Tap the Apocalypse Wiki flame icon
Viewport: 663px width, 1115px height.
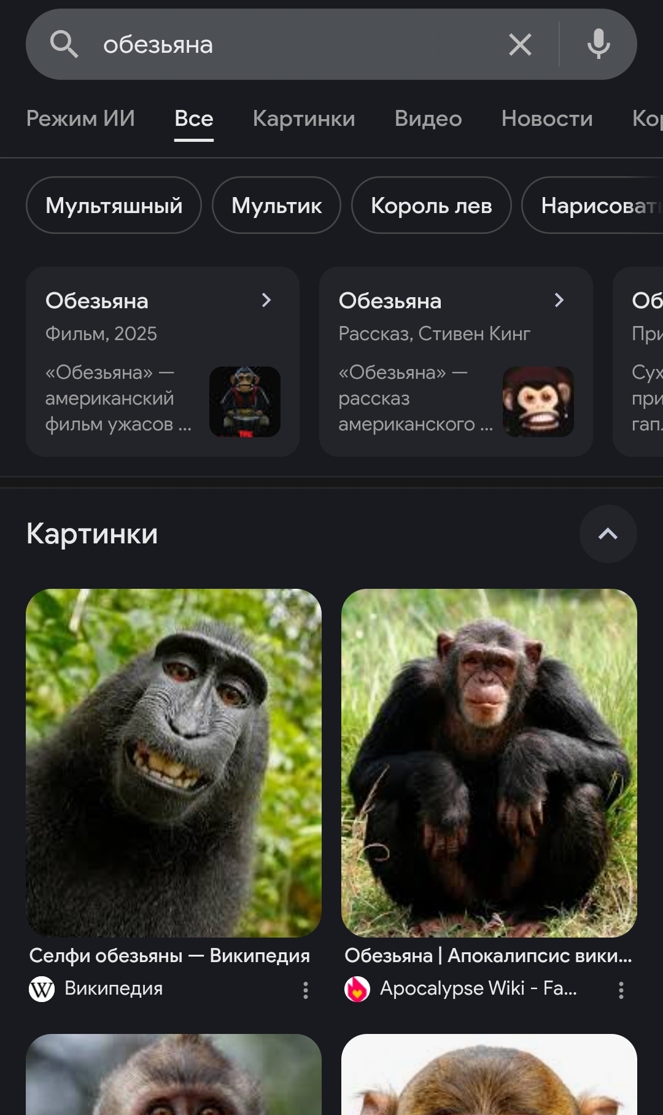pos(357,989)
